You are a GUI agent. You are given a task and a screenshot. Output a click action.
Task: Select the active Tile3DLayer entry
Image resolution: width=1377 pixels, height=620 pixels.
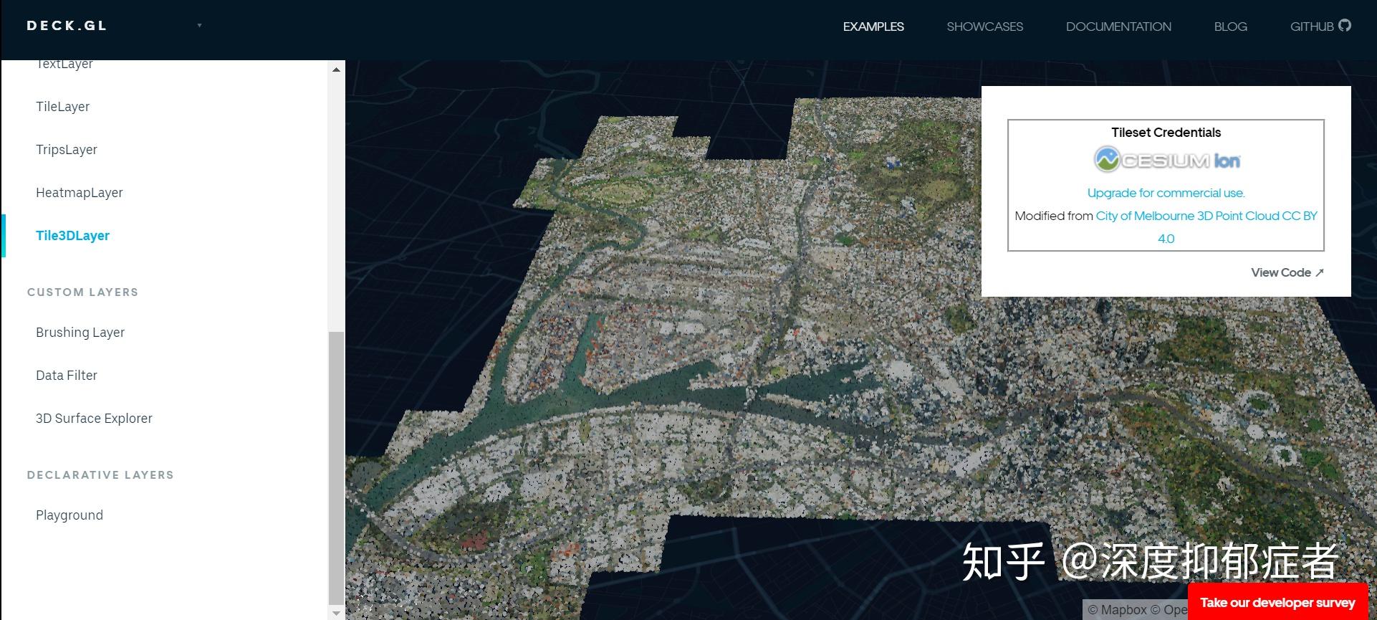(72, 236)
